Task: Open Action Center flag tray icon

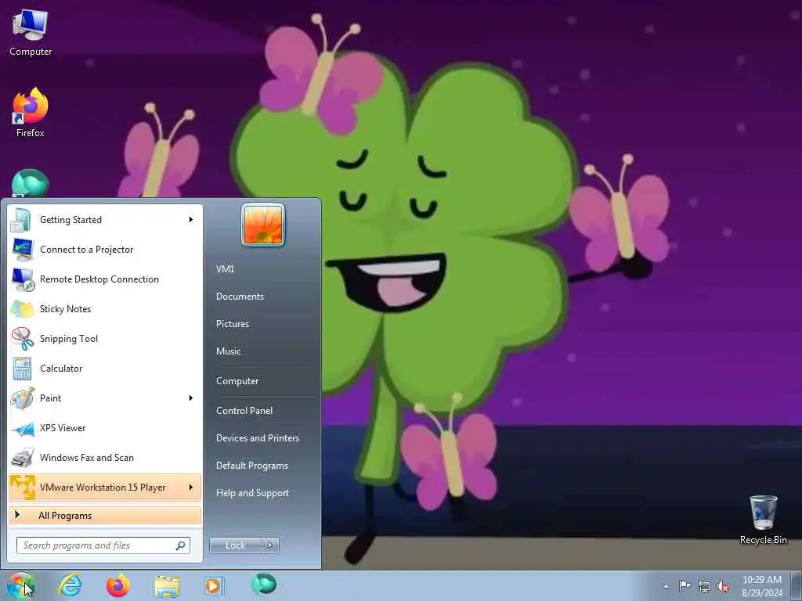Action: coord(685,585)
